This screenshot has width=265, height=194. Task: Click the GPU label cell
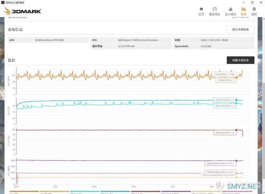tap(20, 40)
